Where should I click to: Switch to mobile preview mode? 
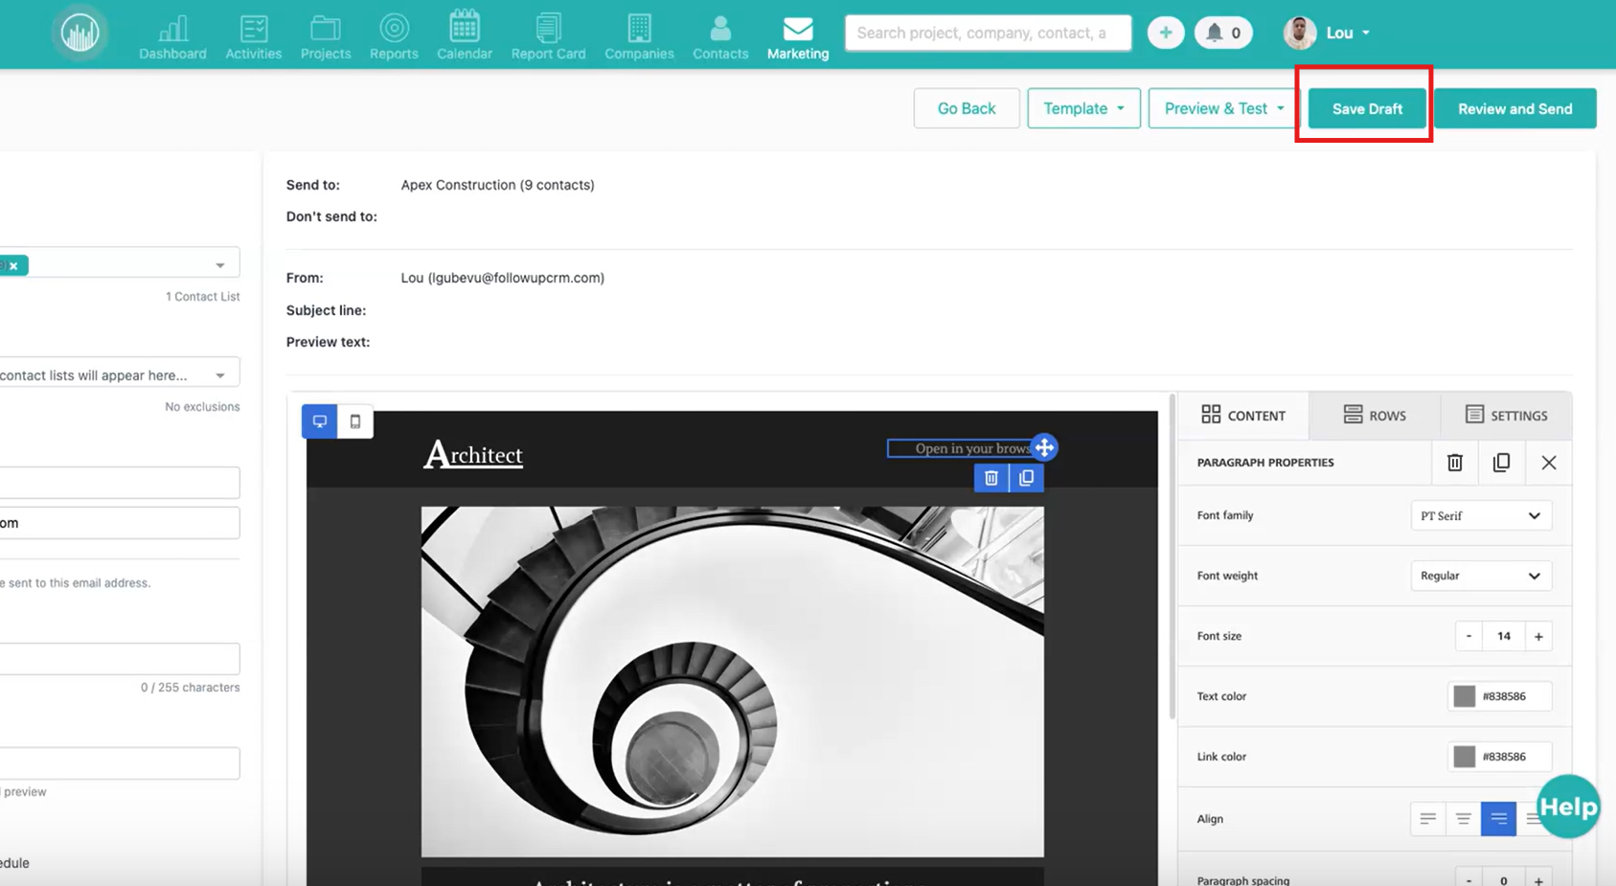(355, 421)
